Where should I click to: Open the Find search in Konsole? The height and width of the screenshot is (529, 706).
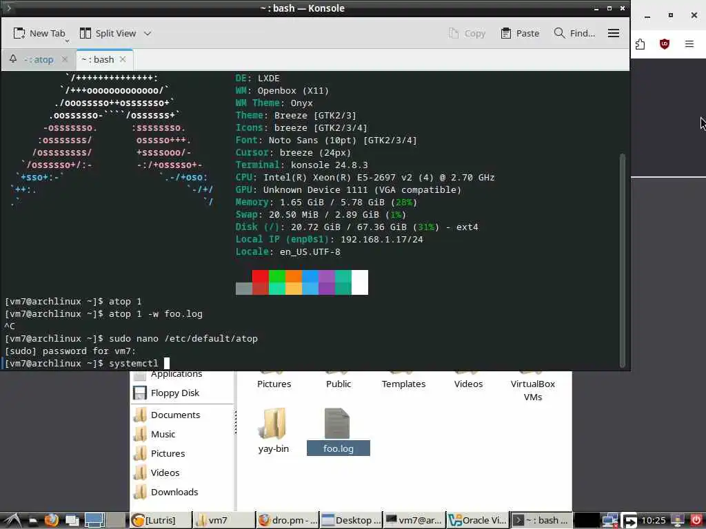[x=574, y=33]
